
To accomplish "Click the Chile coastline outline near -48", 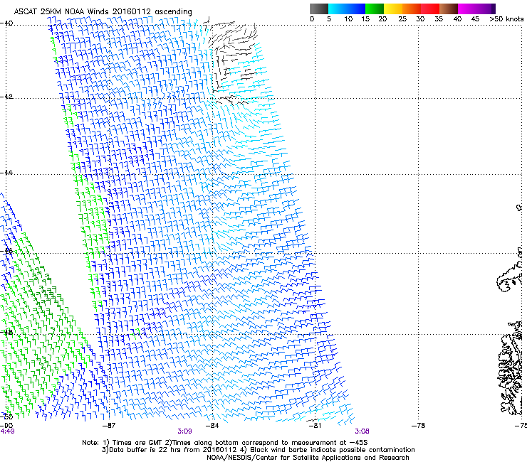I will coord(511,369).
